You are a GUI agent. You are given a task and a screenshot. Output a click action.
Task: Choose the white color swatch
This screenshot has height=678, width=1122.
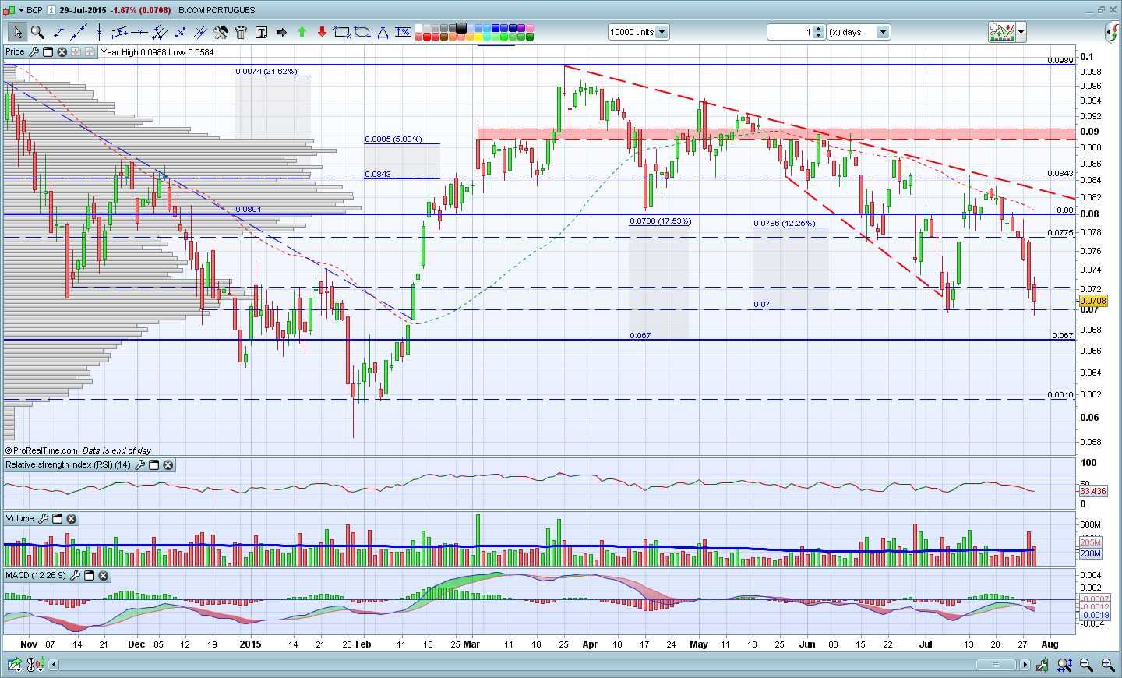pyautogui.click(x=418, y=28)
